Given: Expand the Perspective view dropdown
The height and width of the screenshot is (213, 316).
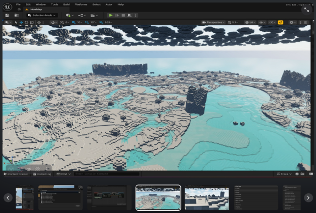Looking at the screenshot, I should click(213, 23).
